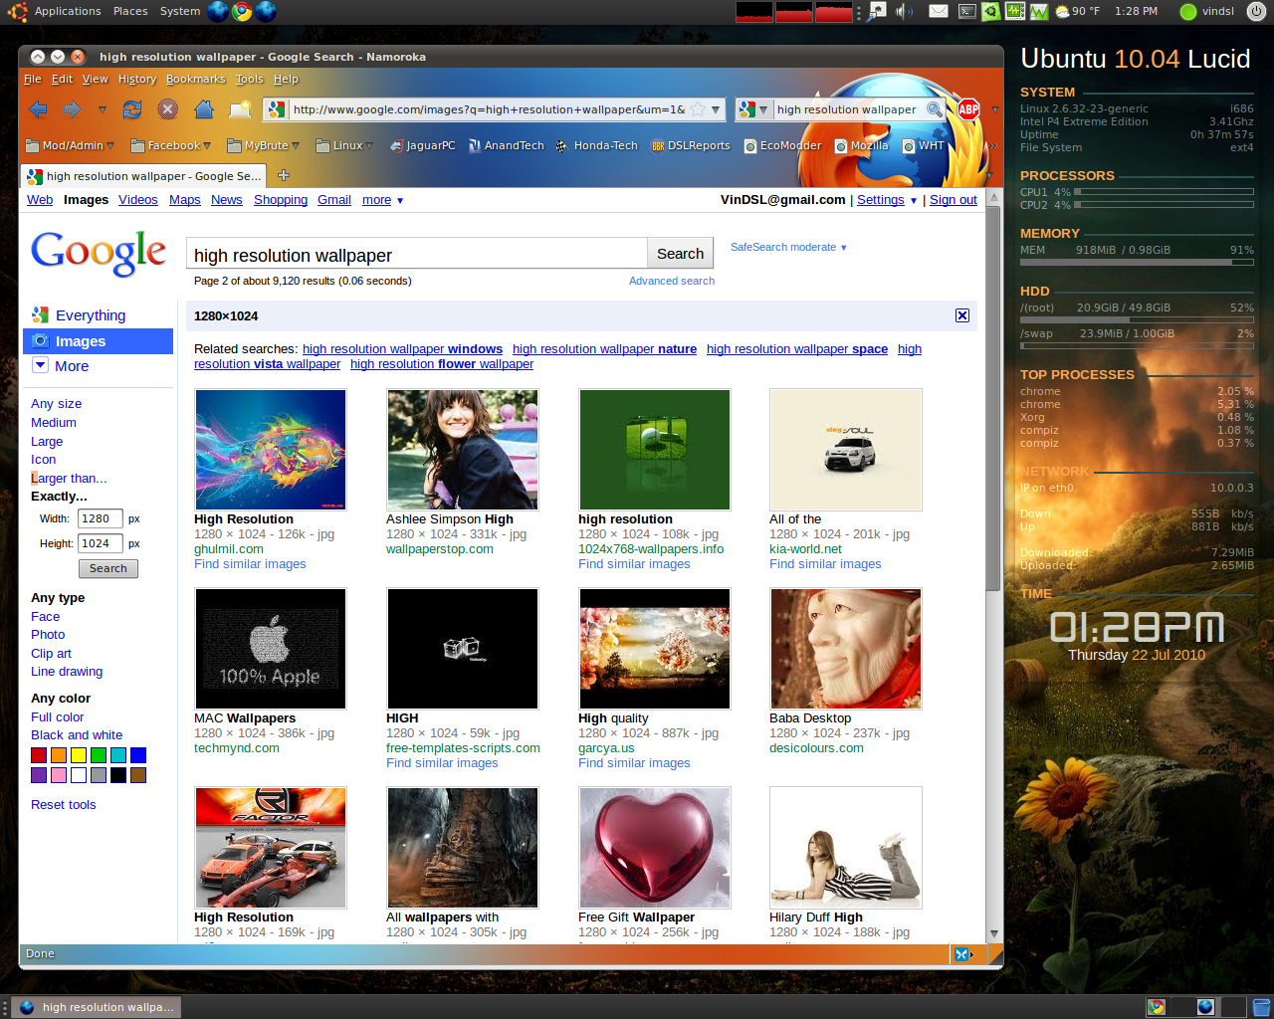Open the Bookmarks menu
Image resolution: width=1274 pixels, height=1019 pixels.
point(195,79)
